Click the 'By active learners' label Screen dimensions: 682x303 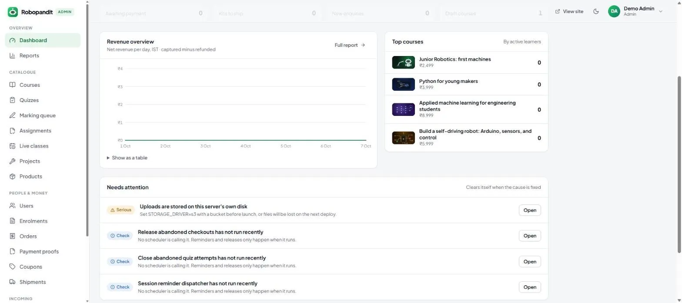point(522,42)
